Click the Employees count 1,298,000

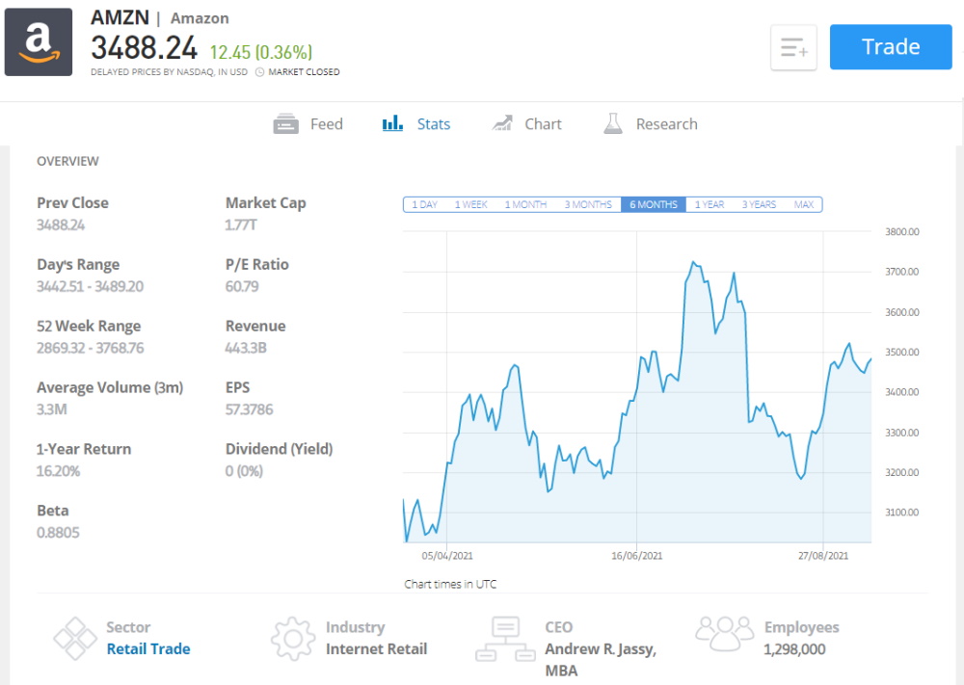(794, 649)
